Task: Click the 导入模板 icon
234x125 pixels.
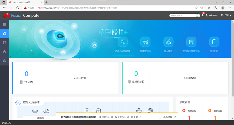Action: pos(168,42)
